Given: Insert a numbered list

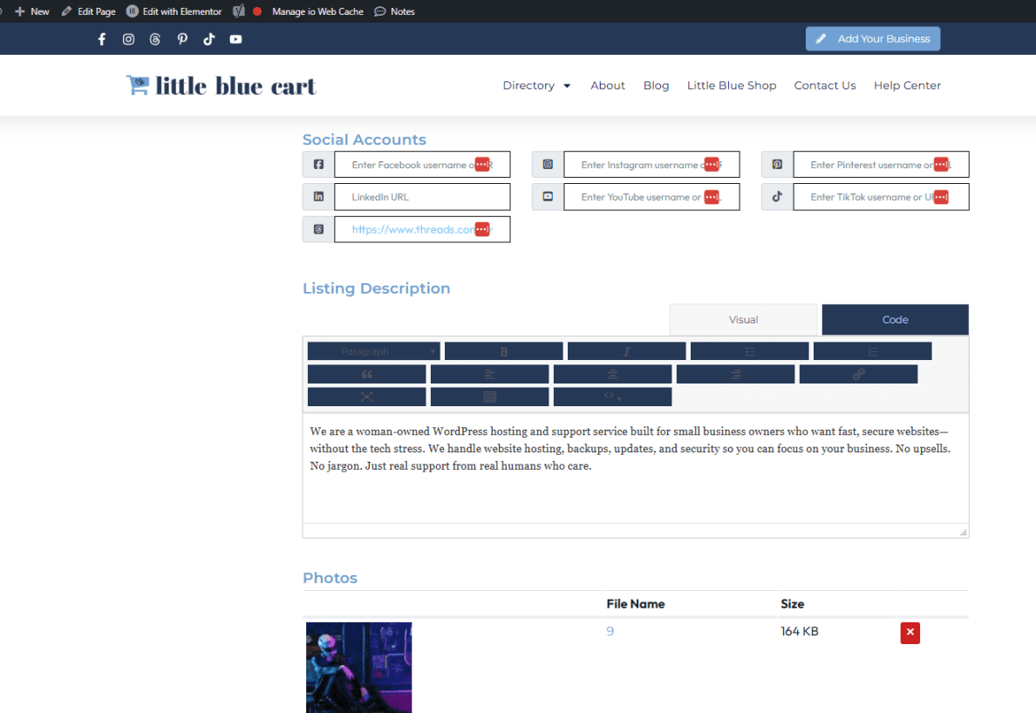Looking at the screenshot, I should [872, 350].
